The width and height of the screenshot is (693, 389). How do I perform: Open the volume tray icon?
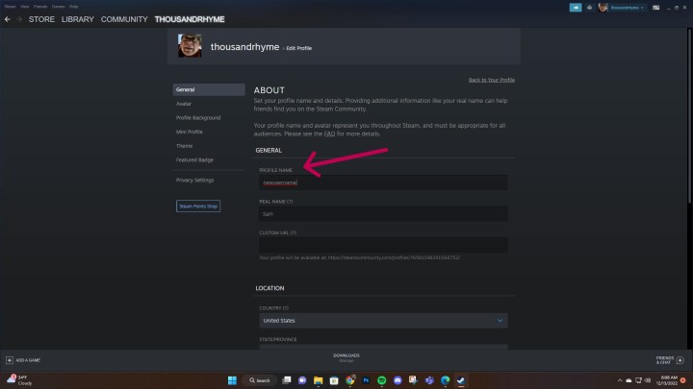point(648,380)
